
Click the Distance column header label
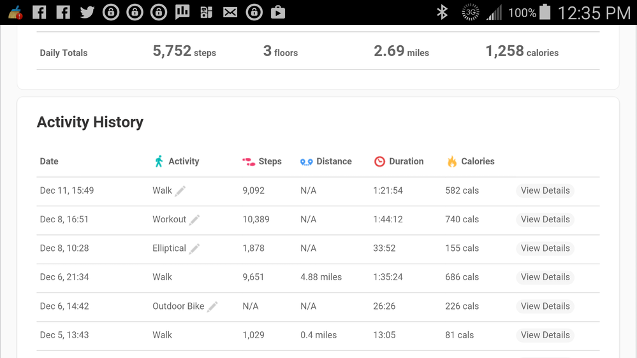point(334,161)
